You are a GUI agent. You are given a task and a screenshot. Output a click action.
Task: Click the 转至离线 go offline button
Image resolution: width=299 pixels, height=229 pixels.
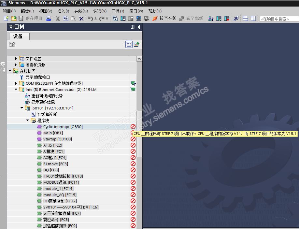click(191, 19)
